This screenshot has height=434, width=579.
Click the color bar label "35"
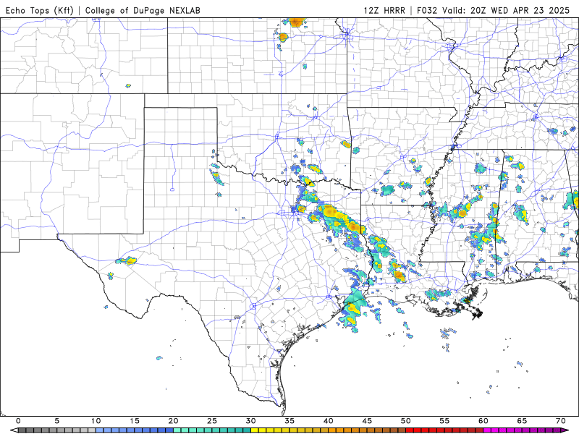[289, 421]
